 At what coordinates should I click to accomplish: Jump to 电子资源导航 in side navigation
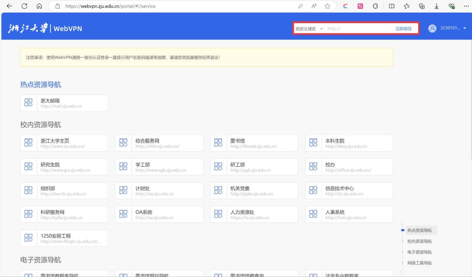click(419, 252)
